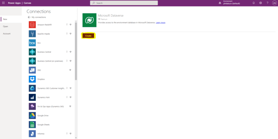This screenshot has width=278, height=139.
Task: Click the premium diamond beside Fin & Ops Apps
Action: click(x=70, y=106)
